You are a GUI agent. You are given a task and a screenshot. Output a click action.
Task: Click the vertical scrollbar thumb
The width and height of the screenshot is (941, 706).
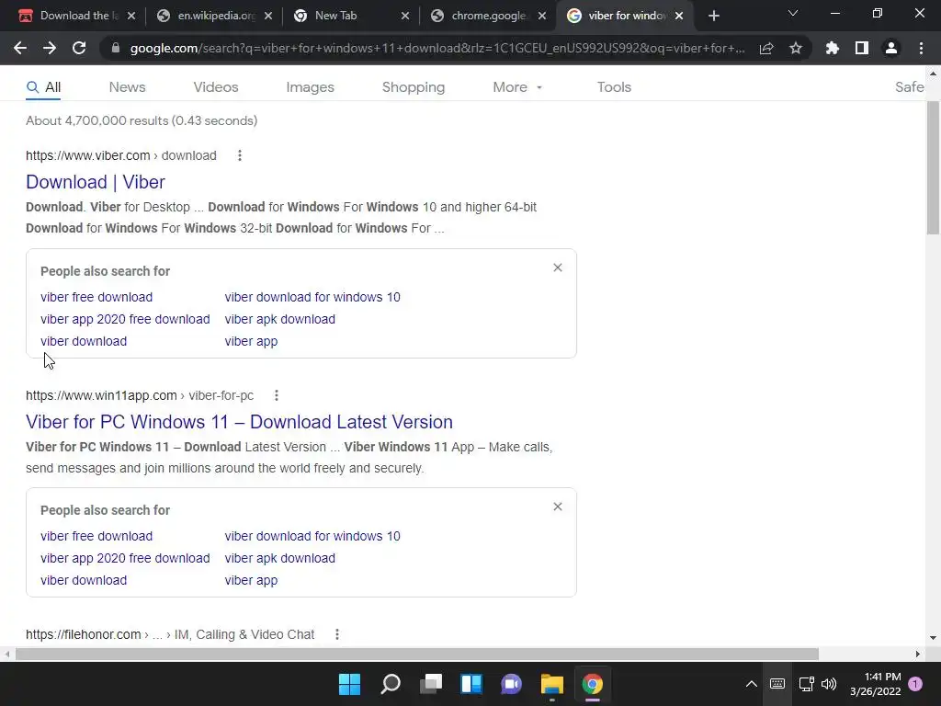coord(933,168)
